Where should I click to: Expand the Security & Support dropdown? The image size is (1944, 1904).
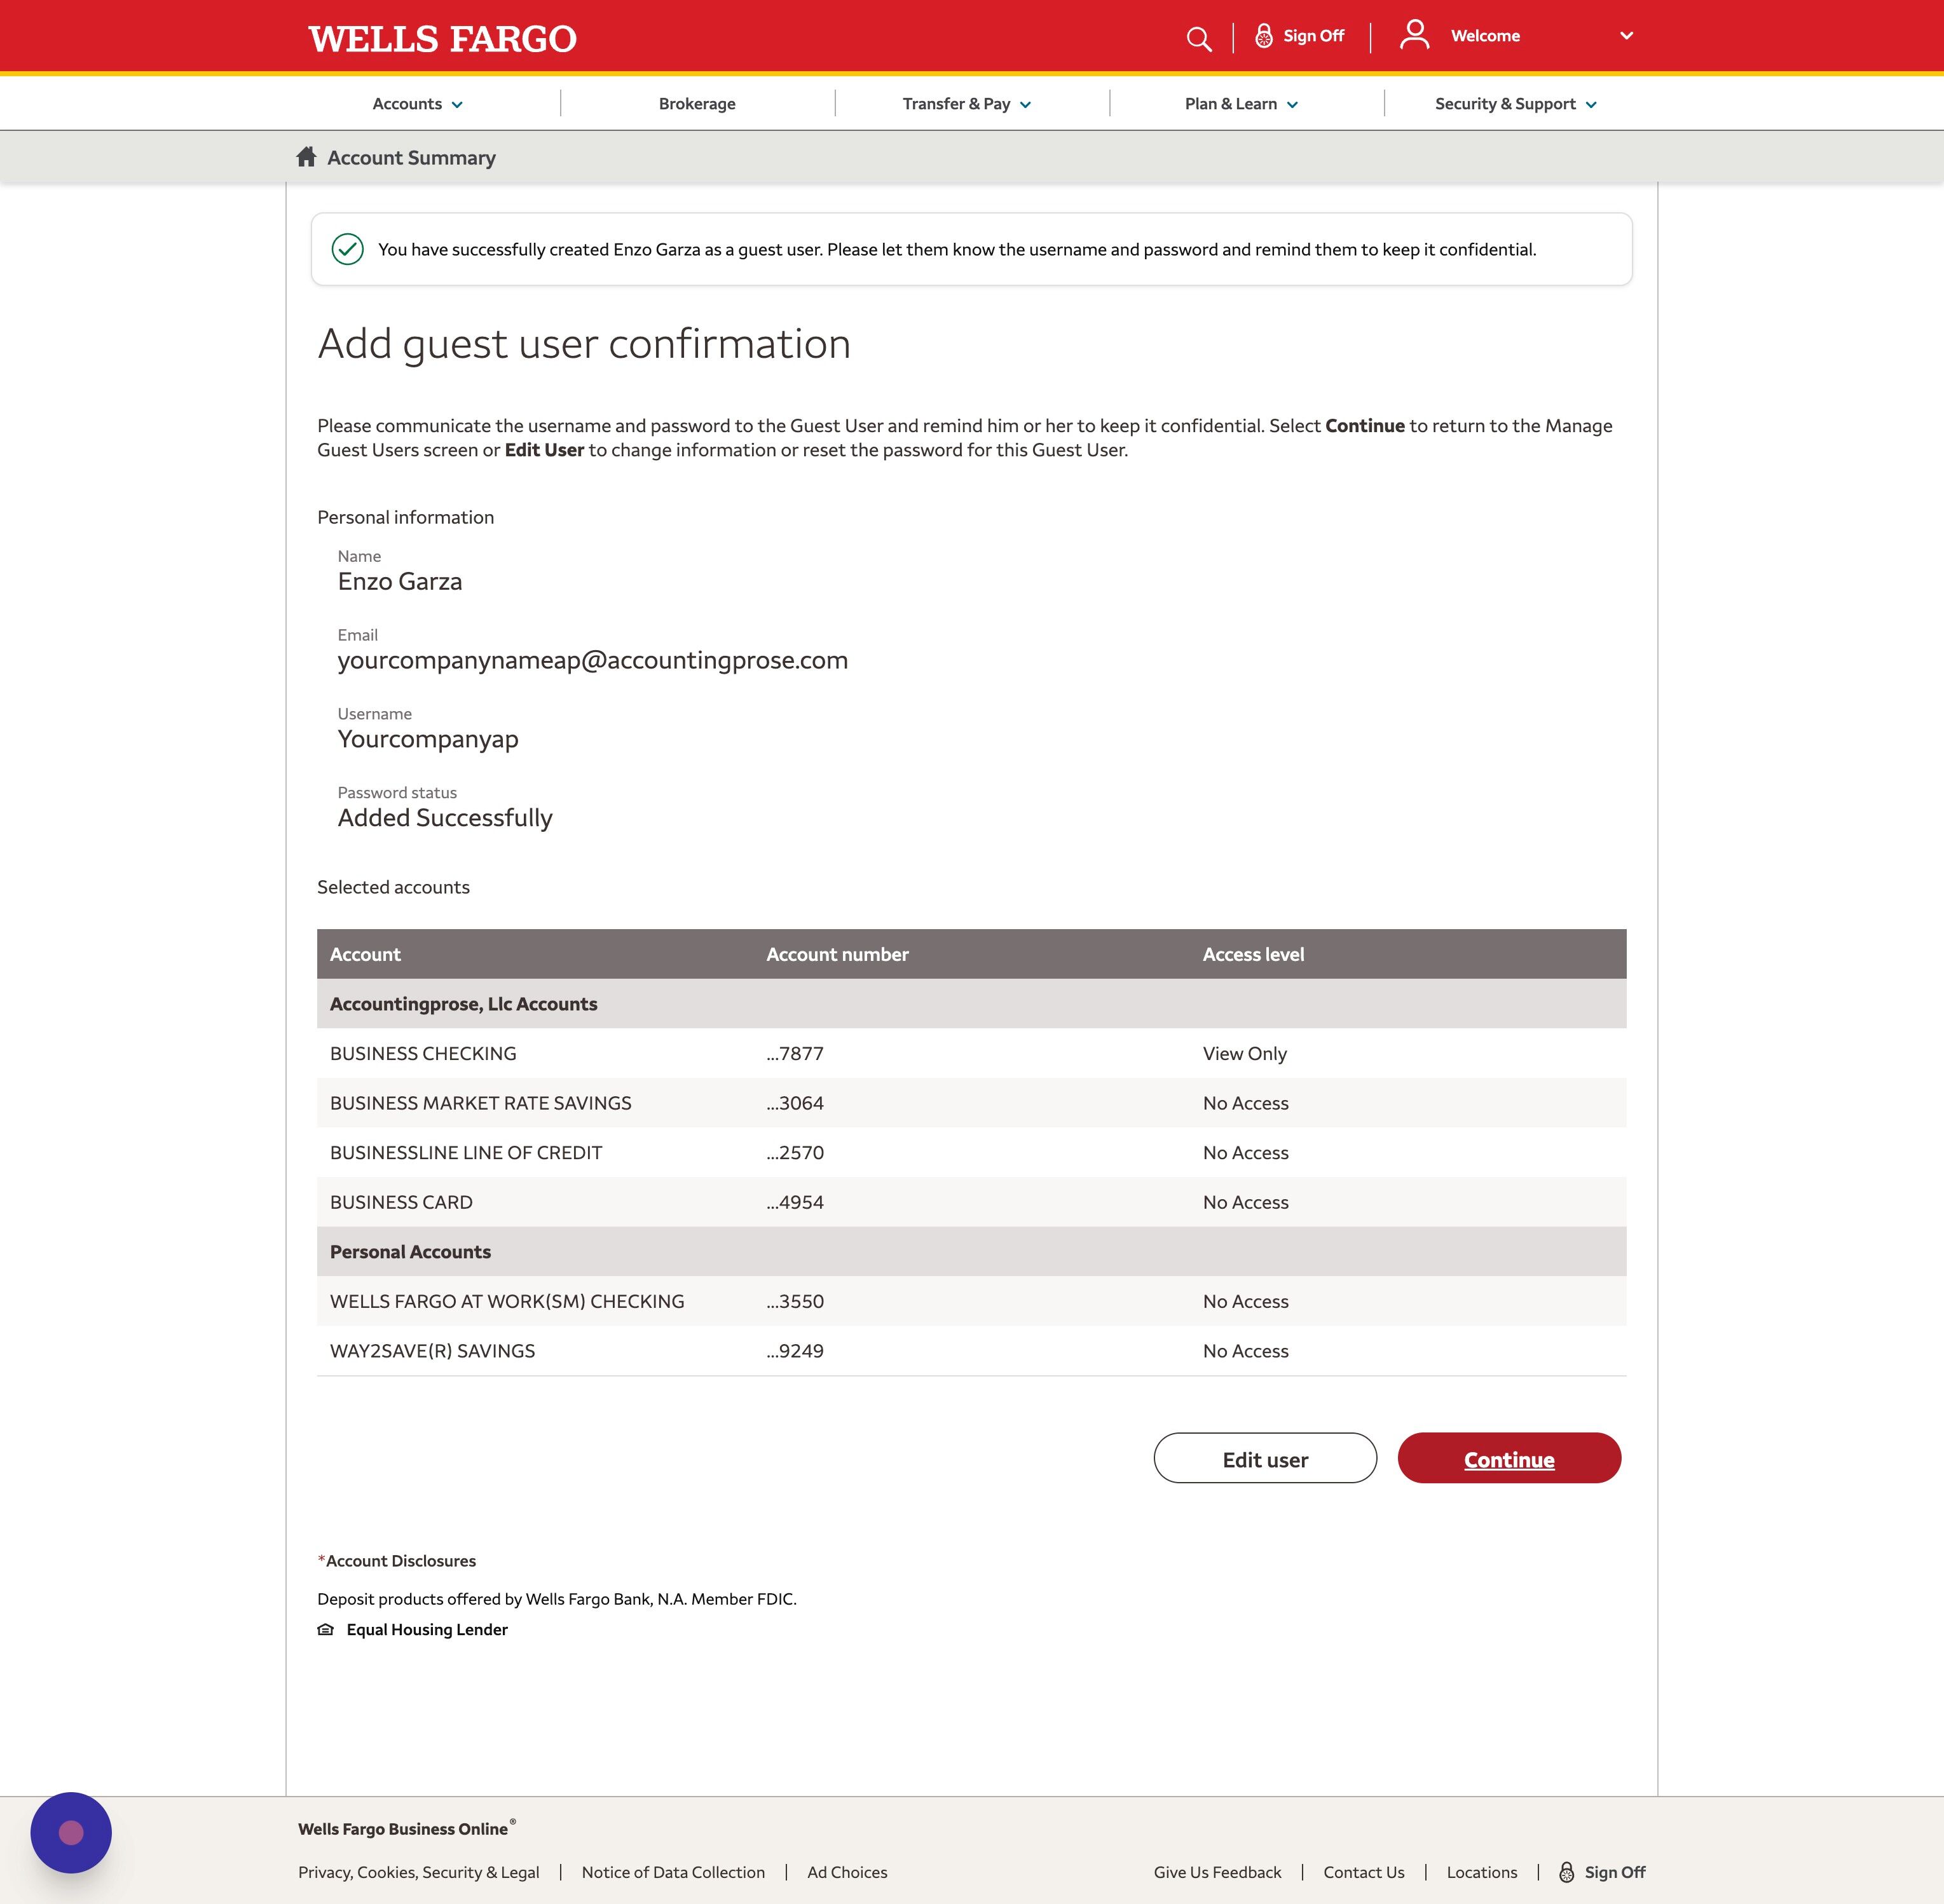(x=1514, y=103)
